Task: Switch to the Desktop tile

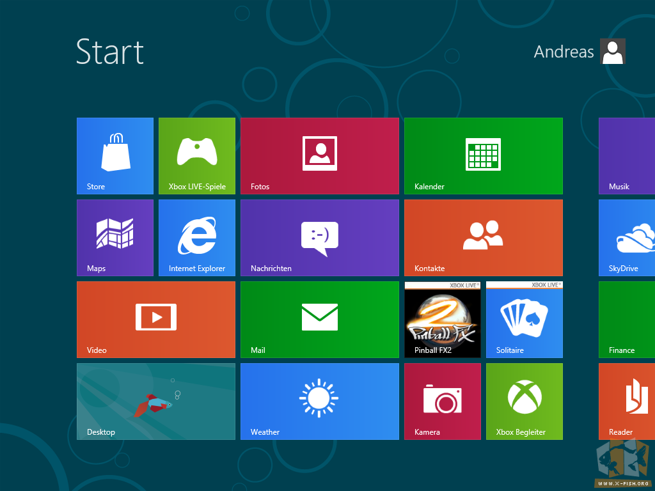Action: point(156,401)
